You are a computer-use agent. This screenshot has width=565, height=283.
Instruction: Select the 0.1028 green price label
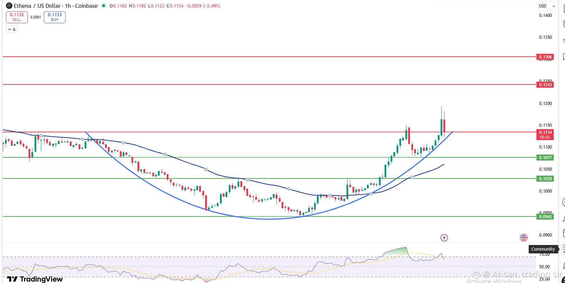[x=545, y=178]
